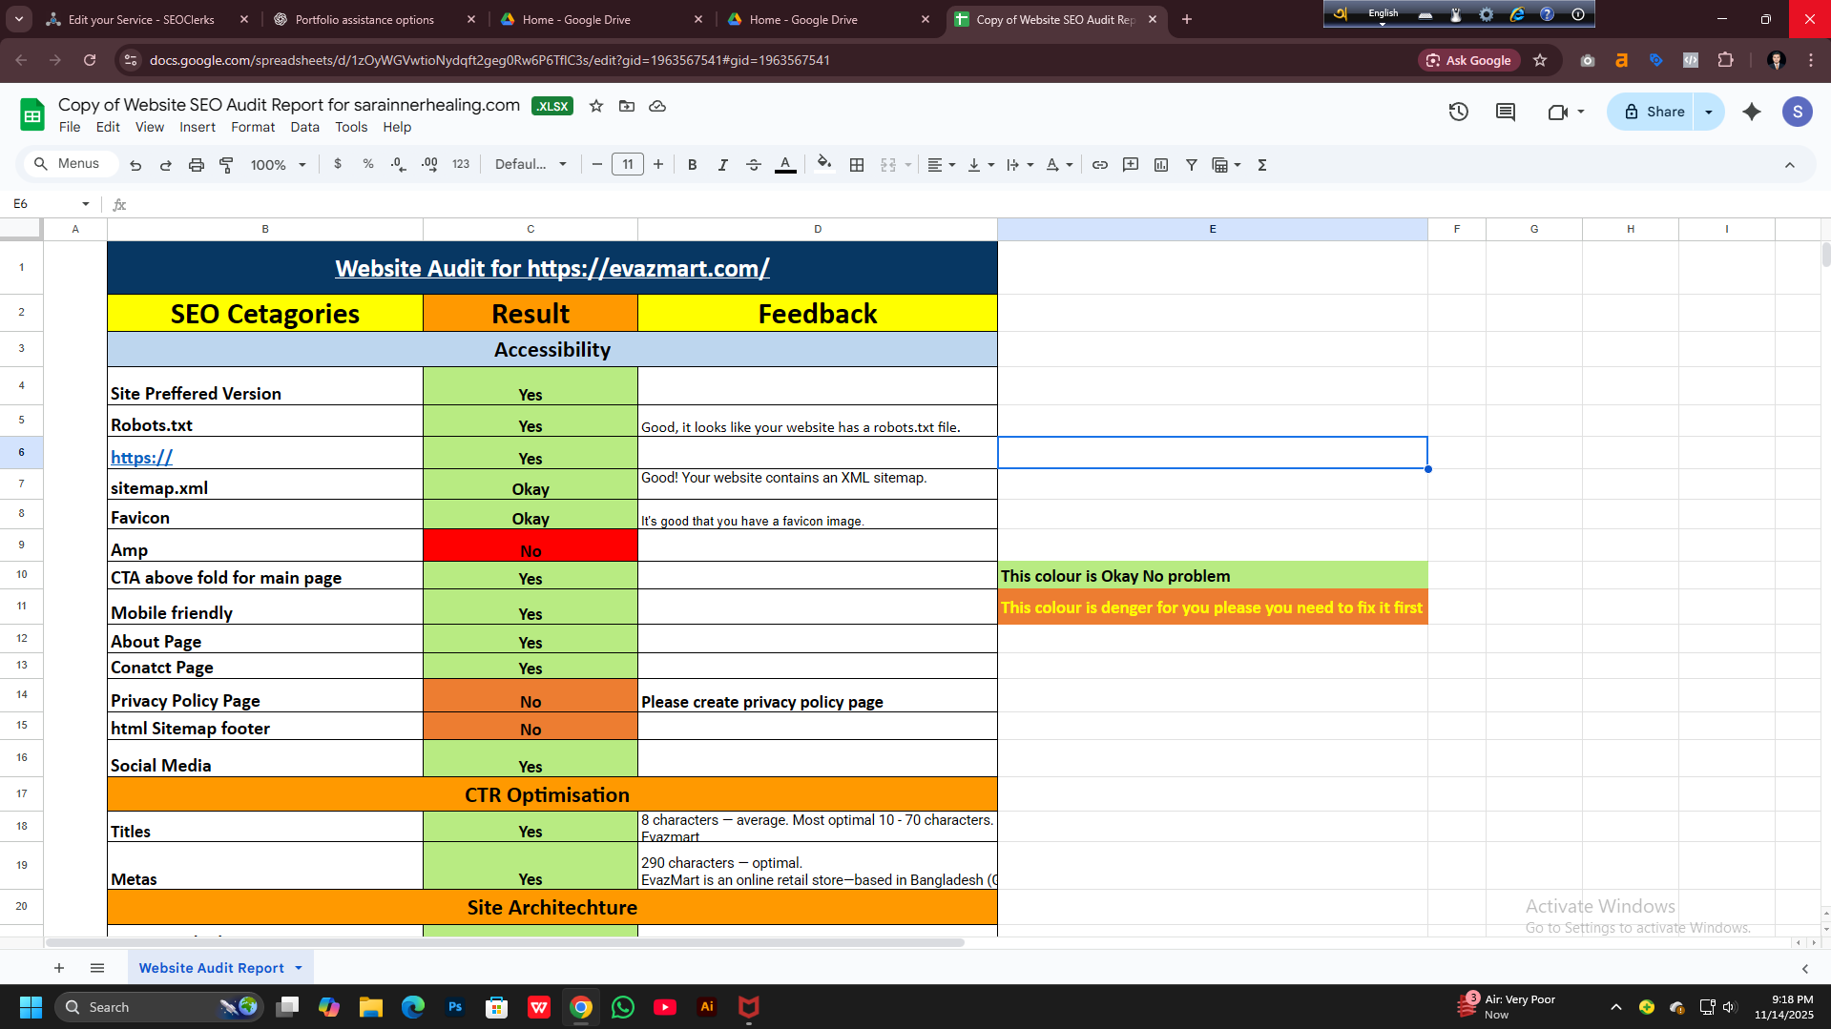Click the create filter funnel icon
Image resolution: width=1831 pixels, height=1029 pixels.
coord(1192,165)
